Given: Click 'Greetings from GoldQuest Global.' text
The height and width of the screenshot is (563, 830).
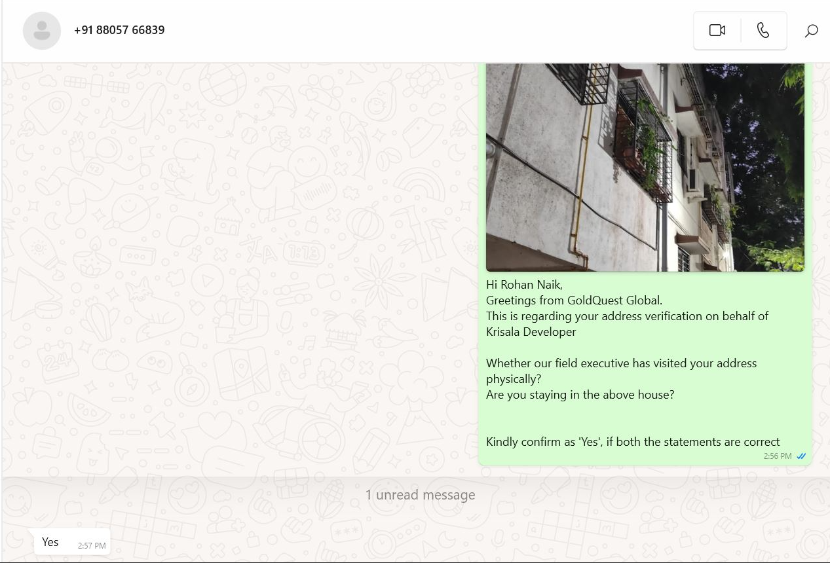Looking at the screenshot, I should point(574,300).
